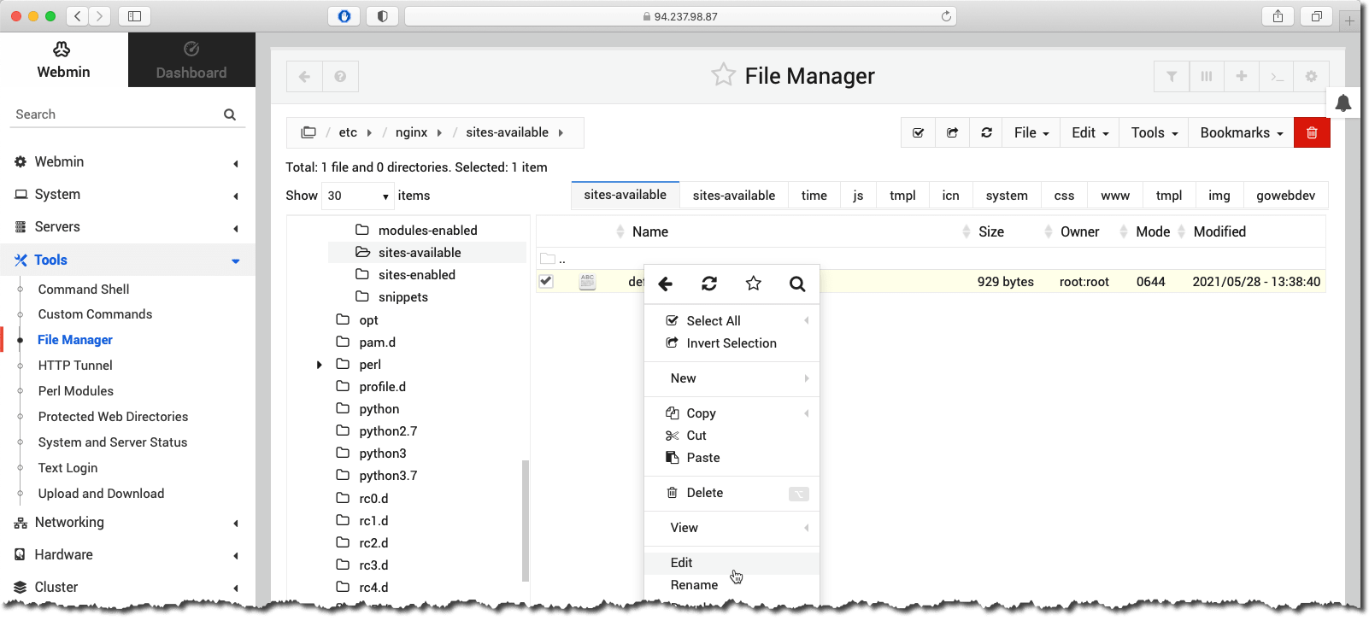This screenshot has height=638, width=1369.
Task: Click context menu back arrow icon
Action: click(666, 284)
